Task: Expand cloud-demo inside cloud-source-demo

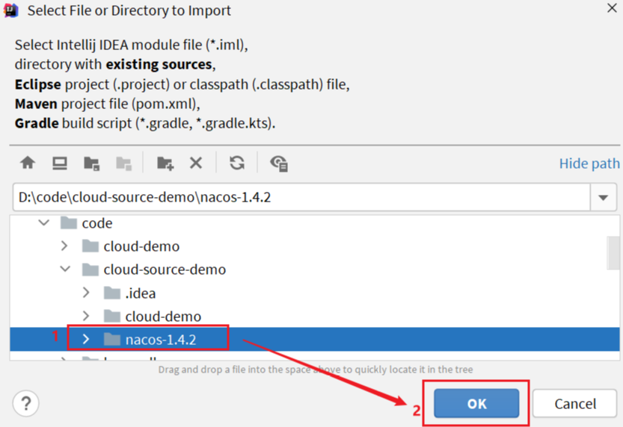Action: pos(86,316)
